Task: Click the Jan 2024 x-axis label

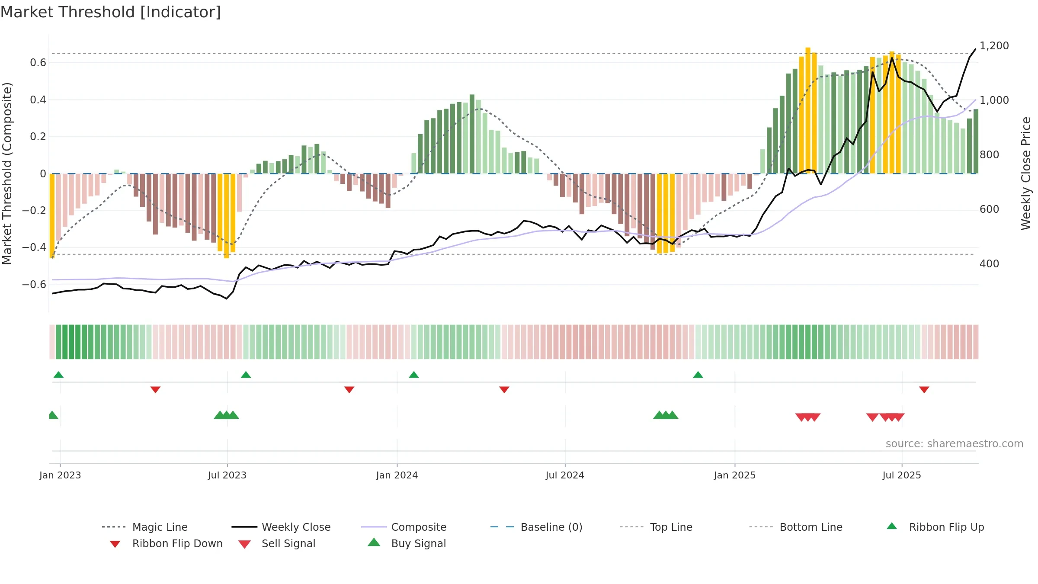Action: (397, 475)
